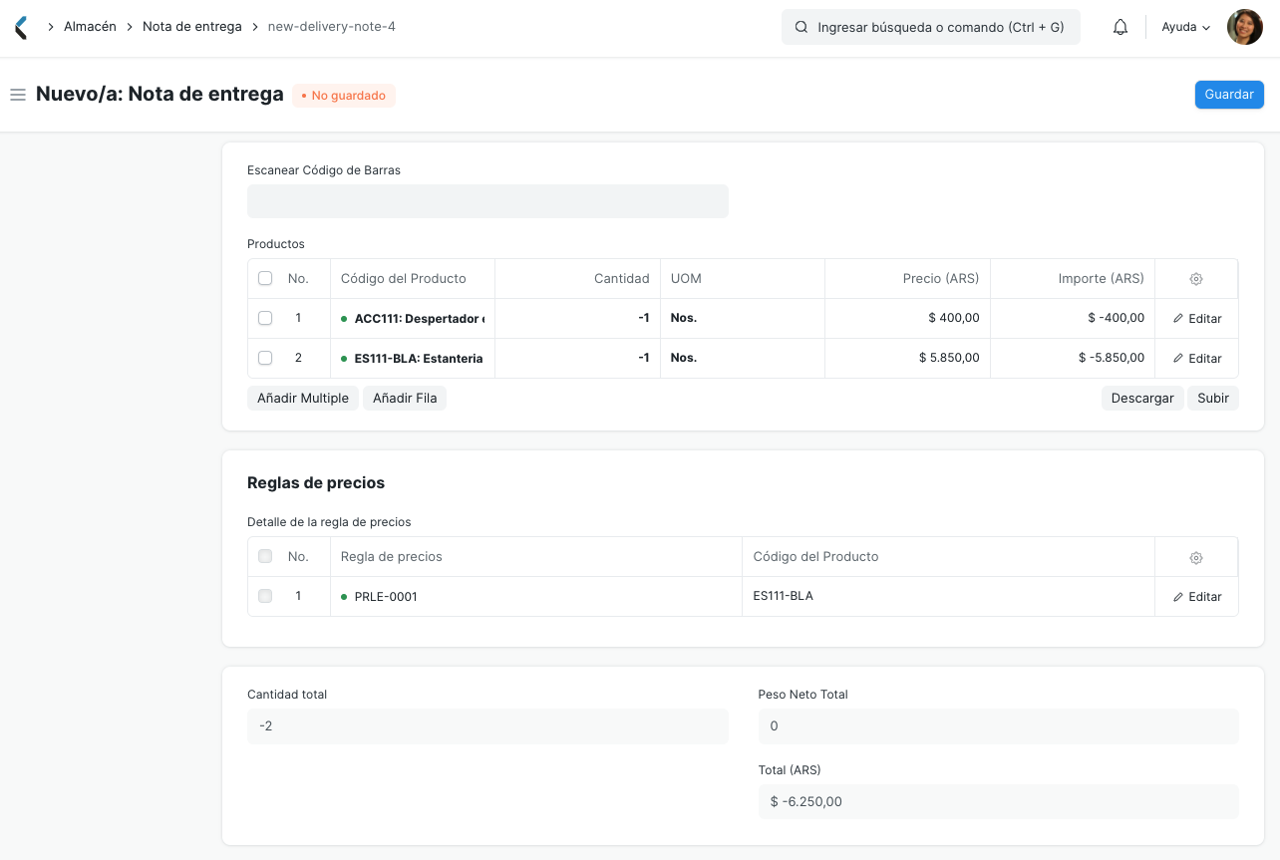
Task: Click Reglas de precios section heading
Action: coord(316,482)
